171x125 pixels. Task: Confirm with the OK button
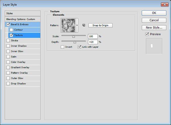(x=154, y=13)
